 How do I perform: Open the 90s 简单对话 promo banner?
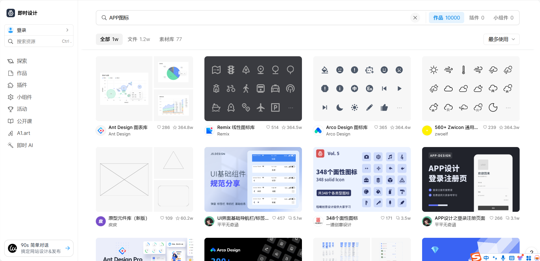(x=39, y=248)
